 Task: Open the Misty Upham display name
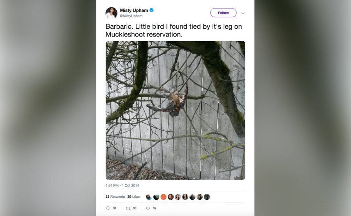point(134,10)
